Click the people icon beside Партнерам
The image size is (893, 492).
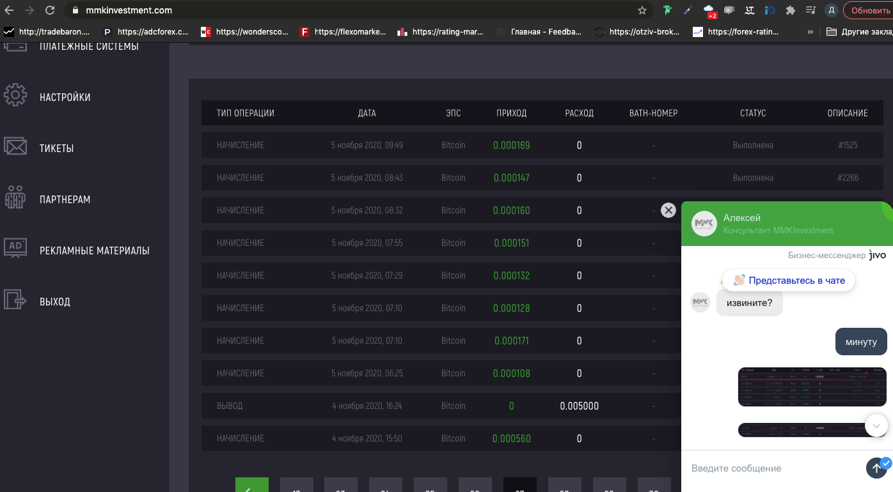coord(15,197)
